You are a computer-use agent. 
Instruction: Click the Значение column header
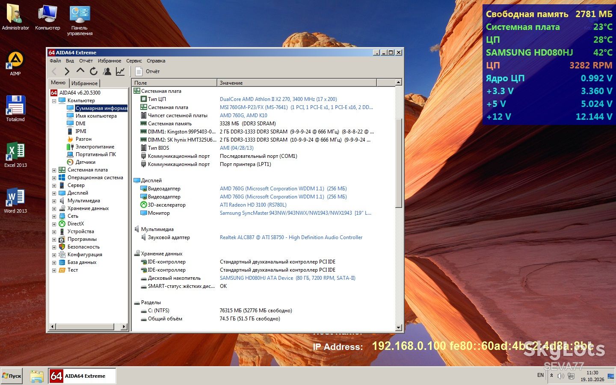pyautogui.click(x=297, y=83)
